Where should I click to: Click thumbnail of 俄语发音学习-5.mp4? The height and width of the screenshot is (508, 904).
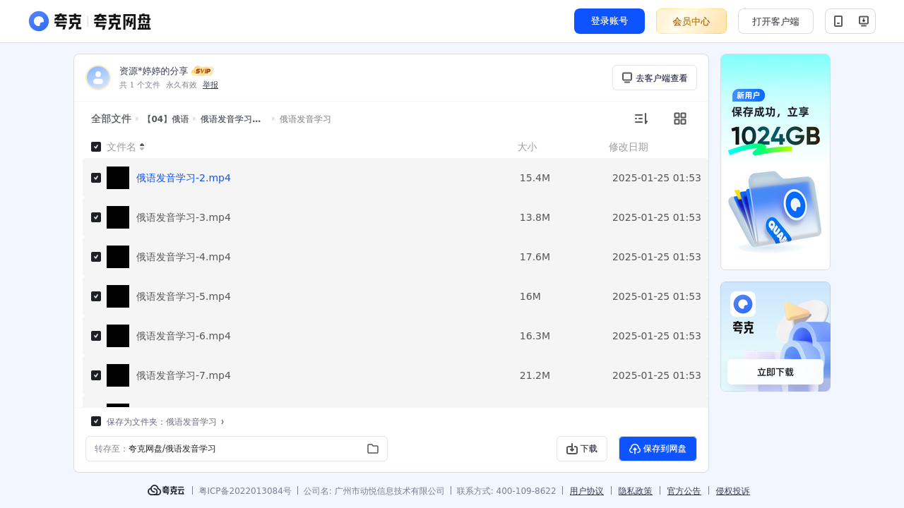(x=118, y=296)
